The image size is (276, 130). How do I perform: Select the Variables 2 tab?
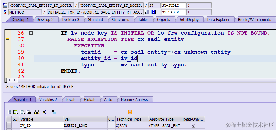coord(48,99)
